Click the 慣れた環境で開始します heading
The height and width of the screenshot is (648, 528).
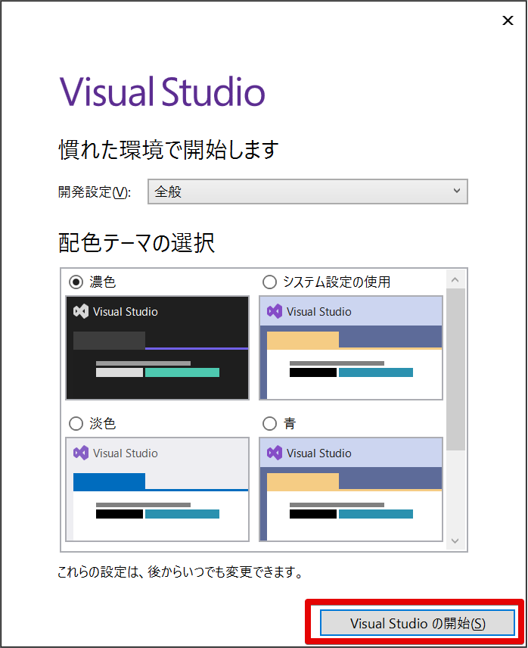[169, 150]
